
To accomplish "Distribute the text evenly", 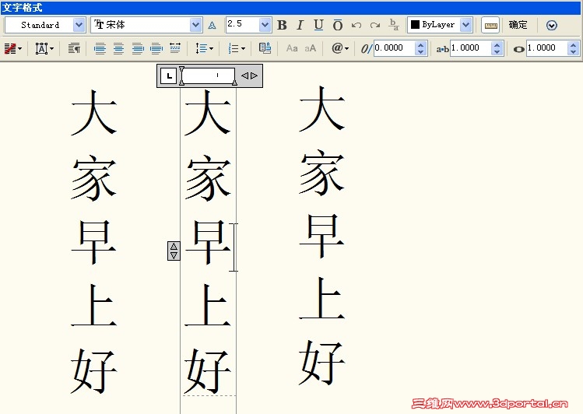I will tap(175, 48).
